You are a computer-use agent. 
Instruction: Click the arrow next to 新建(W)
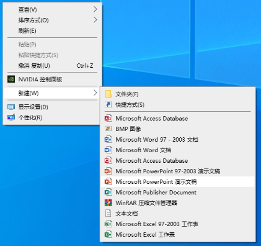[x=95, y=93]
